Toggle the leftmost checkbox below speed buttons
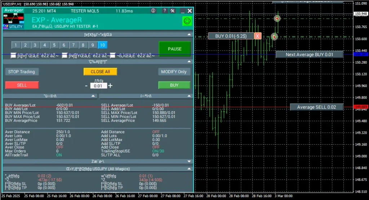The image size is (369, 200). 13,55
